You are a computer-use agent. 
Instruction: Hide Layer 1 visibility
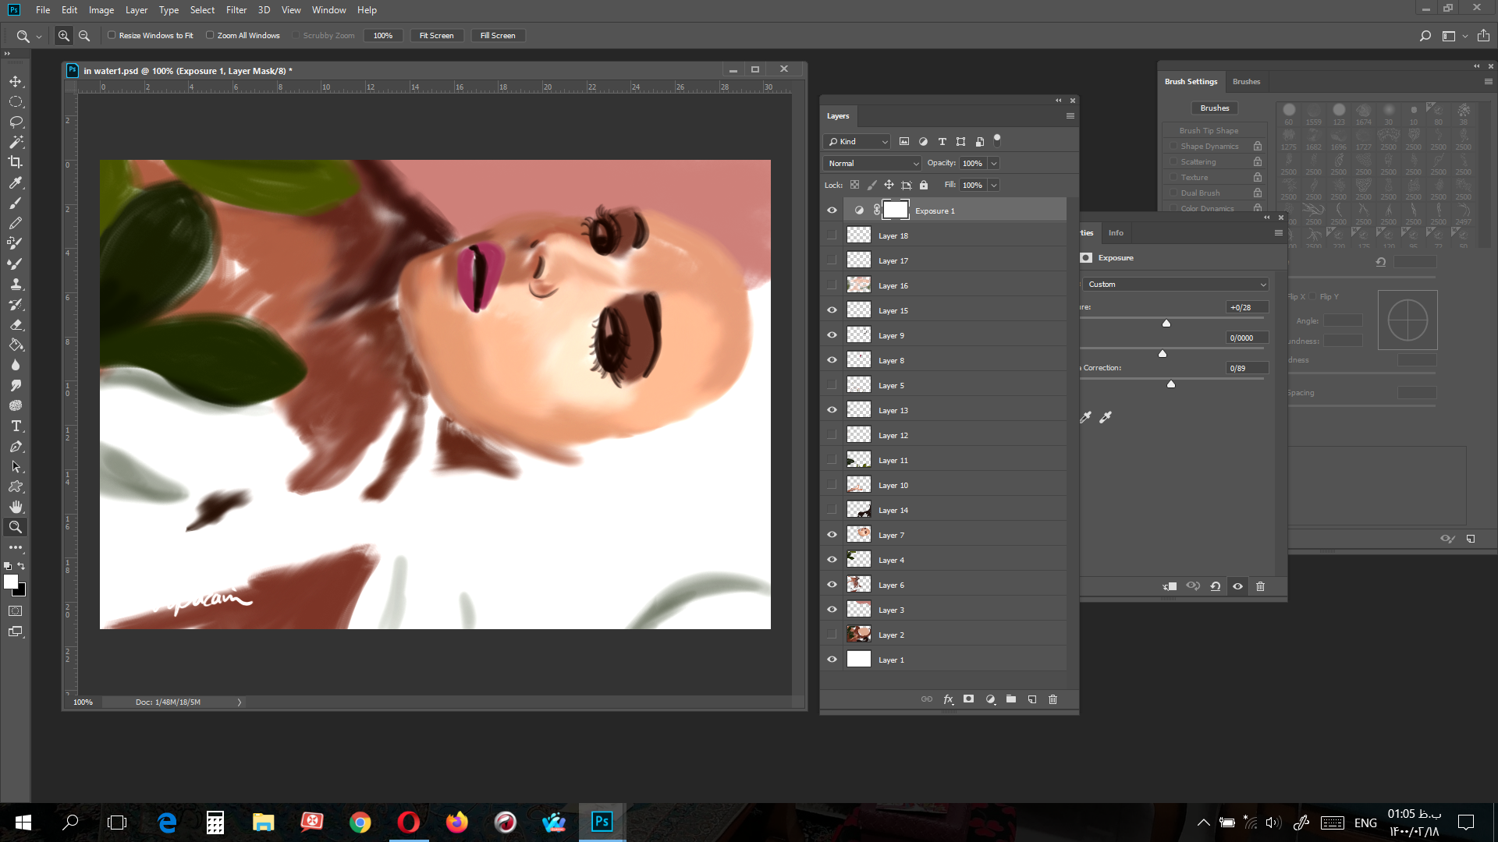pos(832,660)
